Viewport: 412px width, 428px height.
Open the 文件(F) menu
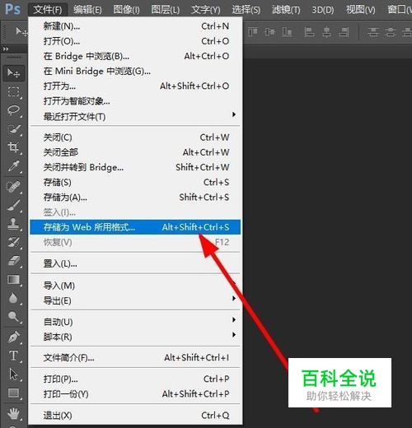tap(48, 10)
